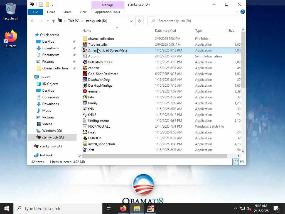This screenshot has width=285, height=214.
Task: Click stanky usb (D:) in address breadcrumb
Action: pyautogui.click(x=96, y=21)
